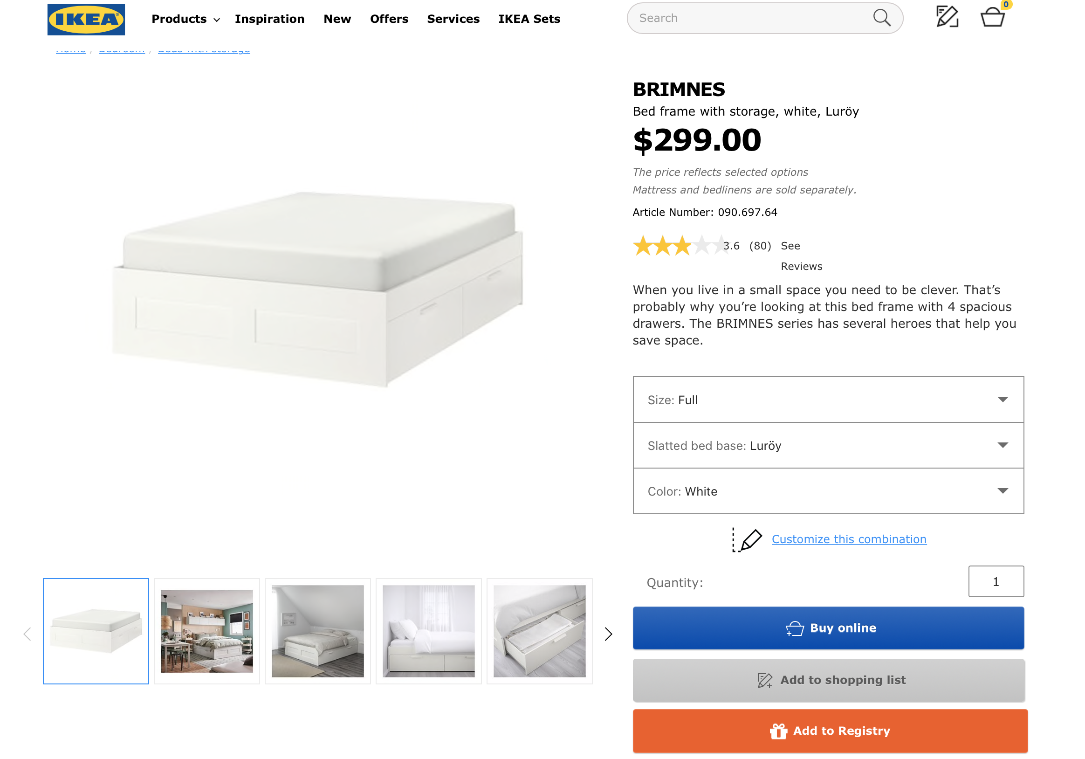The height and width of the screenshot is (759, 1085).
Task: Click the Add to Registry button
Action: tap(830, 731)
